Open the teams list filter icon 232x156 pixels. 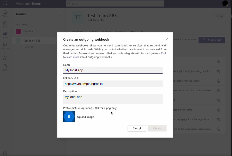pyautogui.click(x=60, y=14)
